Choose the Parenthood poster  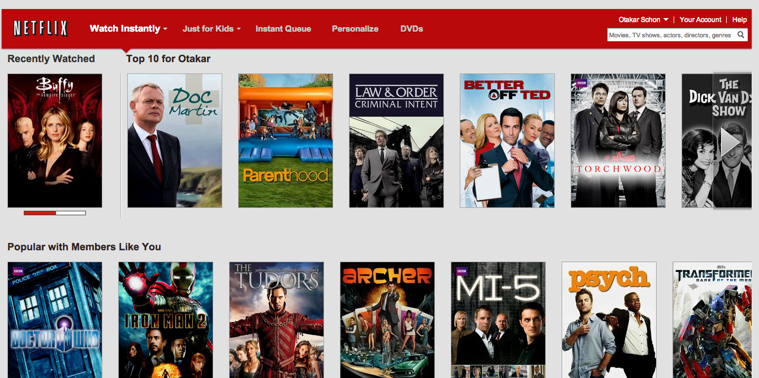point(286,140)
